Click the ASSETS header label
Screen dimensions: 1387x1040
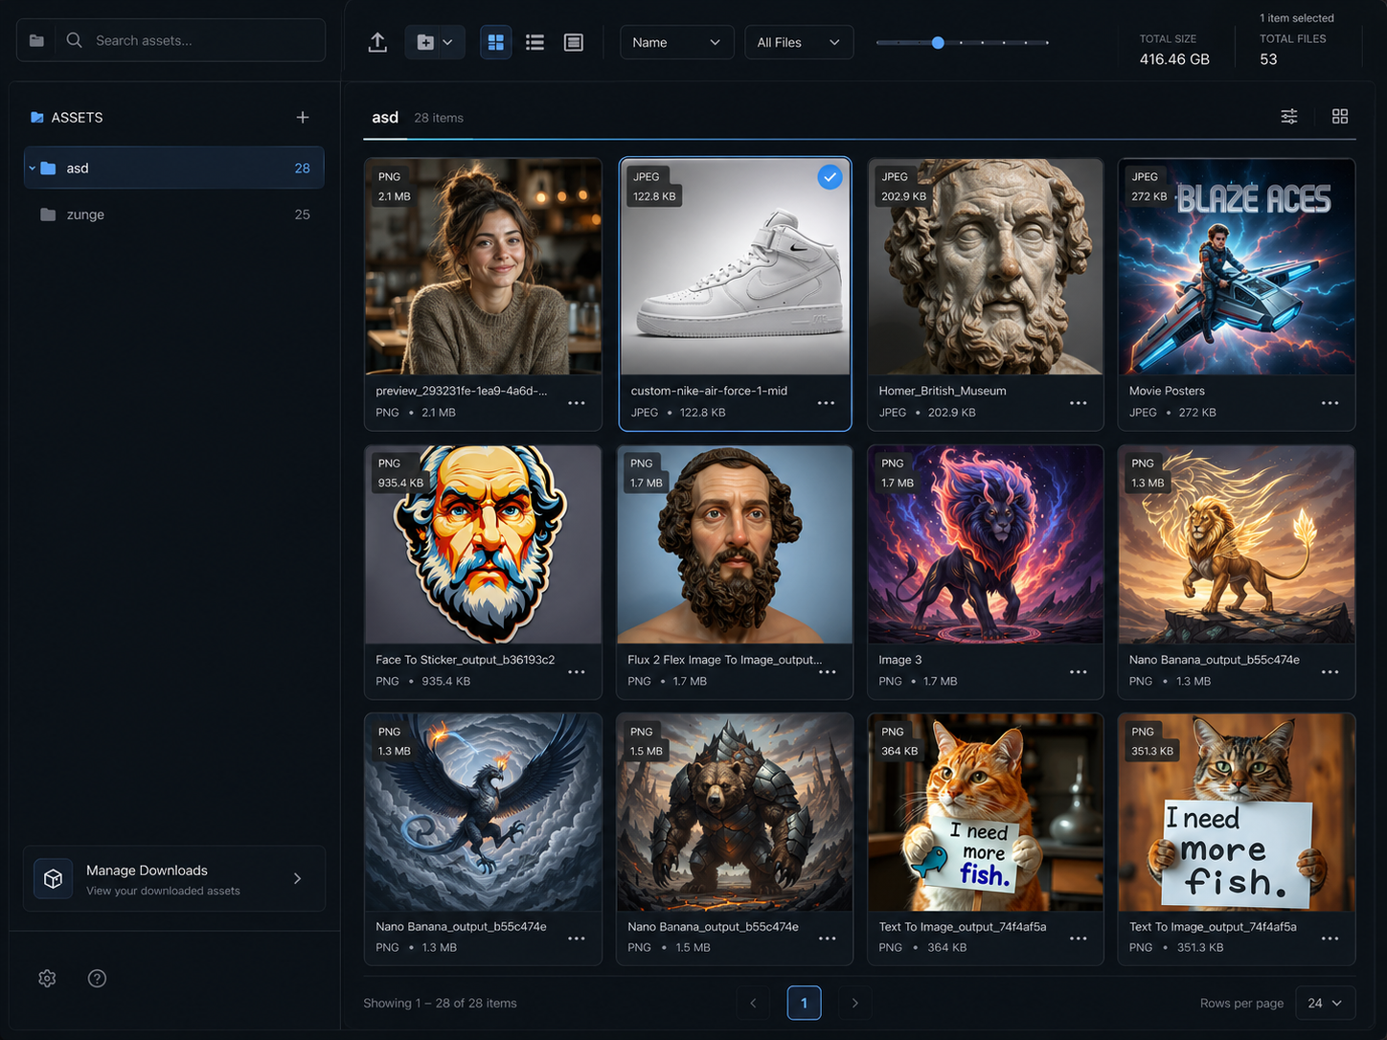click(x=77, y=117)
